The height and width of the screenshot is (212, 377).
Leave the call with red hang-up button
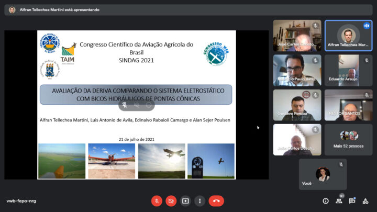pyautogui.click(x=216, y=200)
